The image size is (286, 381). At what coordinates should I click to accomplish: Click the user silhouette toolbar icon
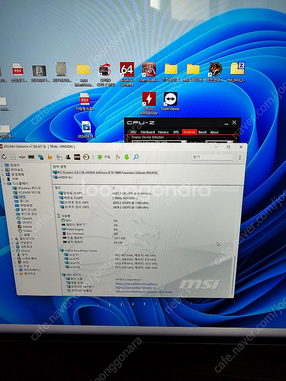pos(68,157)
